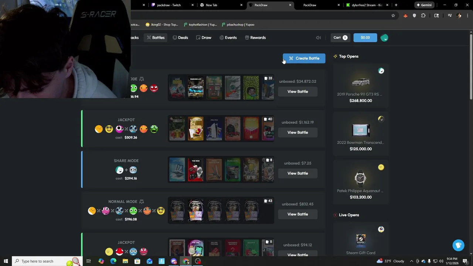Click the Chrome profile avatar
The image size is (473, 266).
(x=459, y=16)
